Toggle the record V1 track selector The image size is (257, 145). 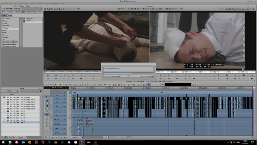(x=65, y=98)
